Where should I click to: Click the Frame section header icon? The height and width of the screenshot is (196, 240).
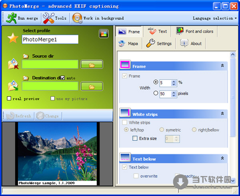tap(125, 65)
